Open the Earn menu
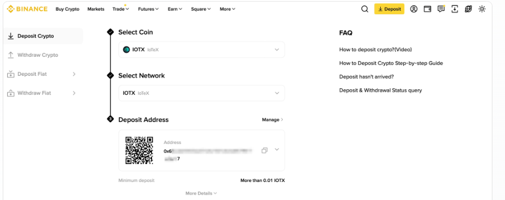This screenshot has width=505, height=200. 175,9
